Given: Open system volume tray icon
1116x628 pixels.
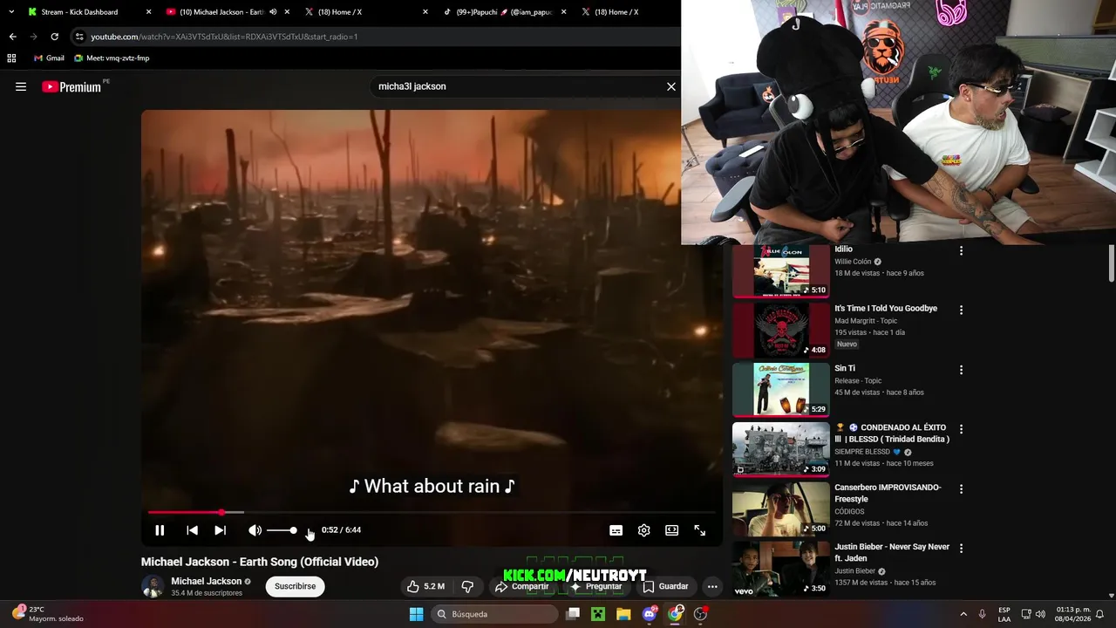Looking at the screenshot, I should point(1040,614).
